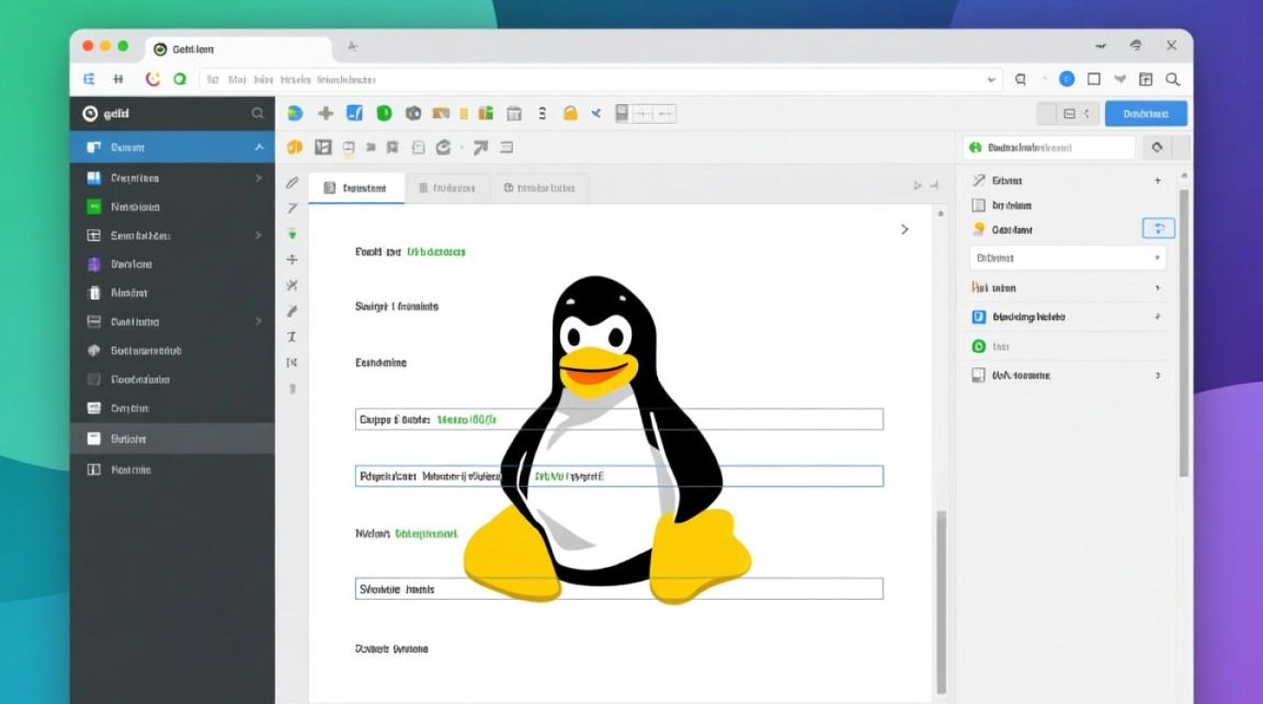
Task: Click the orange padlock icon on the toolbar
Action: (571, 113)
